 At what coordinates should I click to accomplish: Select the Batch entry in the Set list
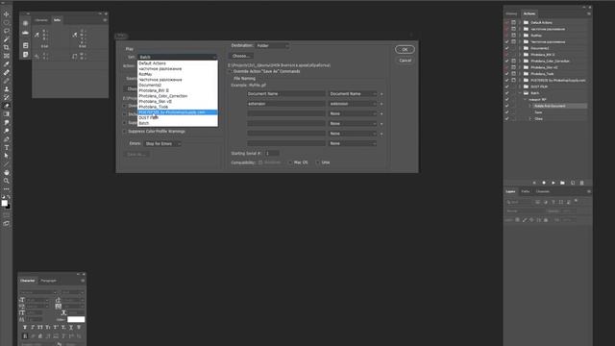click(177, 123)
